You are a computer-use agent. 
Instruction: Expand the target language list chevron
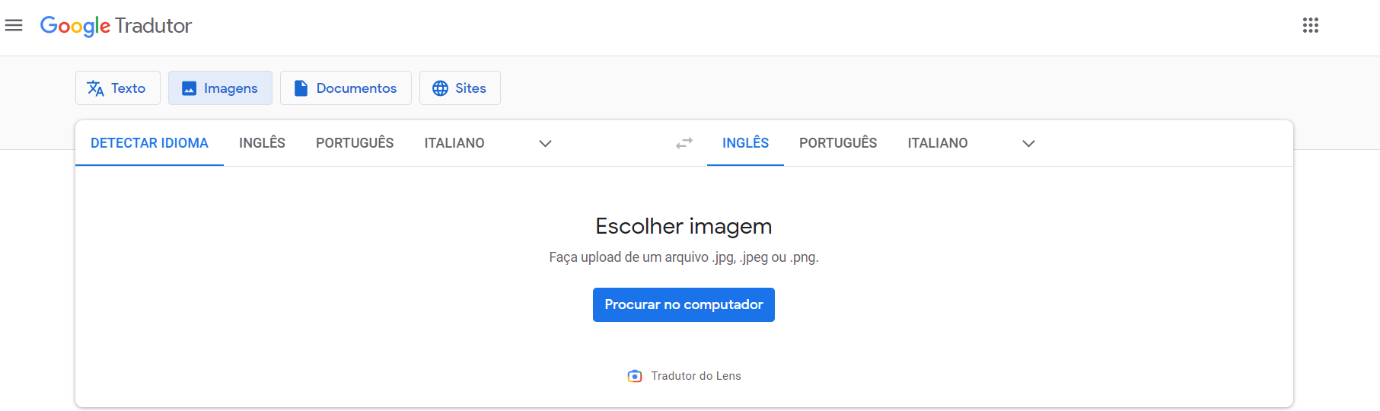click(1028, 143)
